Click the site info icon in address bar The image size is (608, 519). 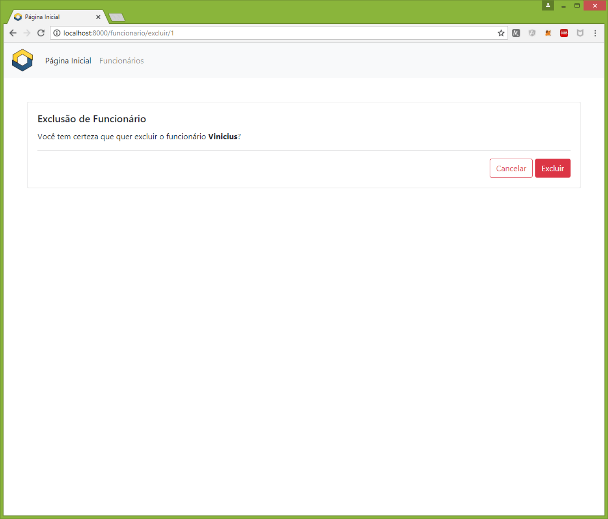tap(56, 33)
